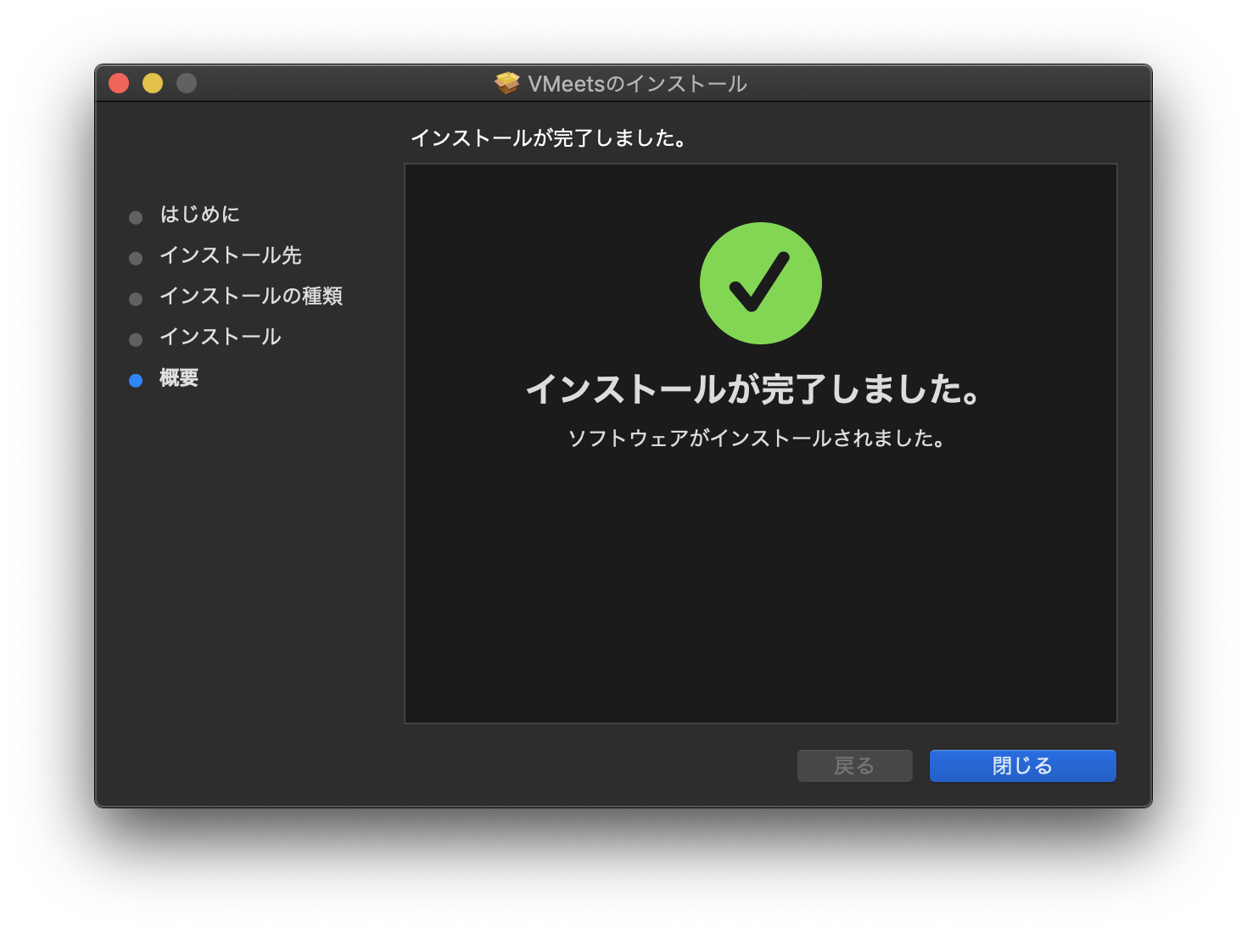The image size is (1247, 933).
Task: Click the large bold インストールが完了しました message
Action: (754, 389)
